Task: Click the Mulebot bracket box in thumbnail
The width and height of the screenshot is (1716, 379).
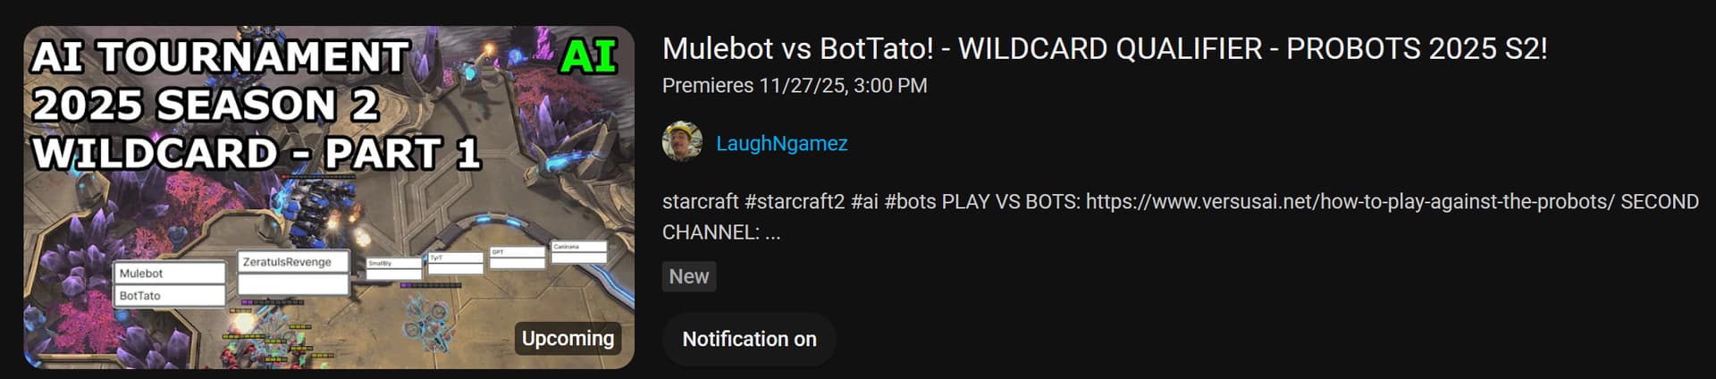Action: click(x=169, y=274)
